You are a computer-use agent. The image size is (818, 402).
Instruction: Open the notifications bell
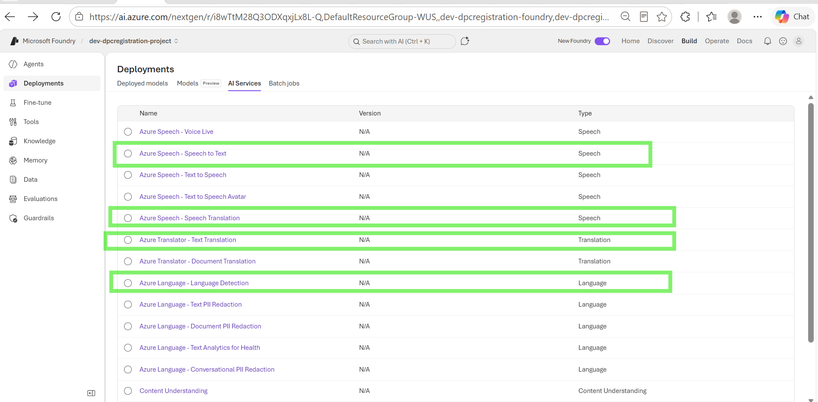click(x=768, y=41)
